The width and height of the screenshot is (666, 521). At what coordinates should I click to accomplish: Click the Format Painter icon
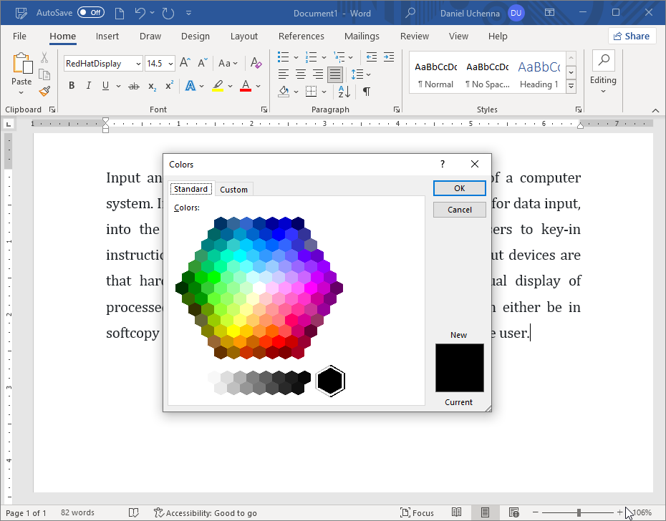[44, 91]
